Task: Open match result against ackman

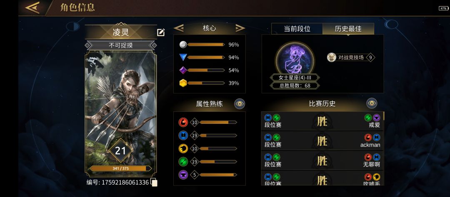Action: click(322, 141)
